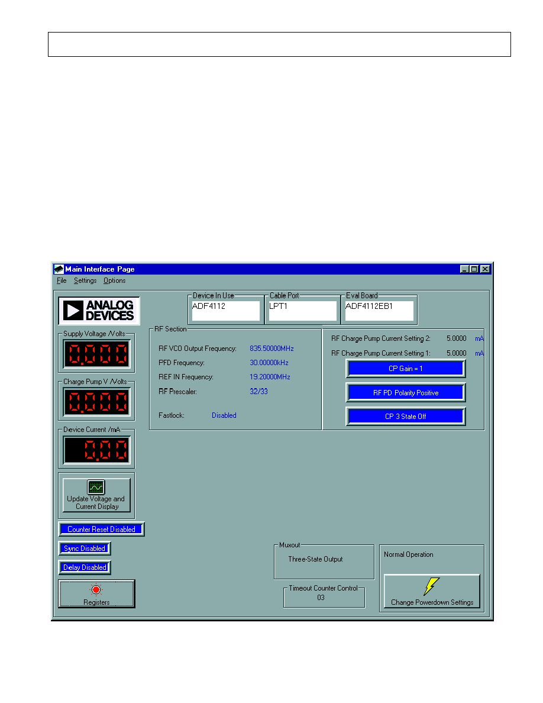The image size is (543, 703).
Task: Click the lightning bolt powerdown icon
Action: click(431, 586)
